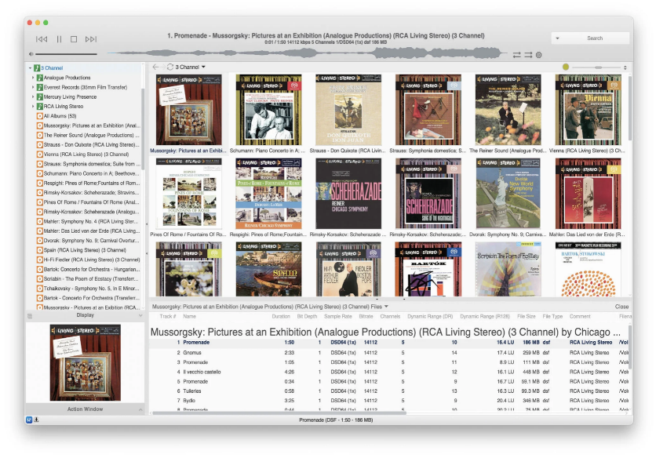Click the yellow circle status indicator
The image size is (656, 458).
pos(566,67)
